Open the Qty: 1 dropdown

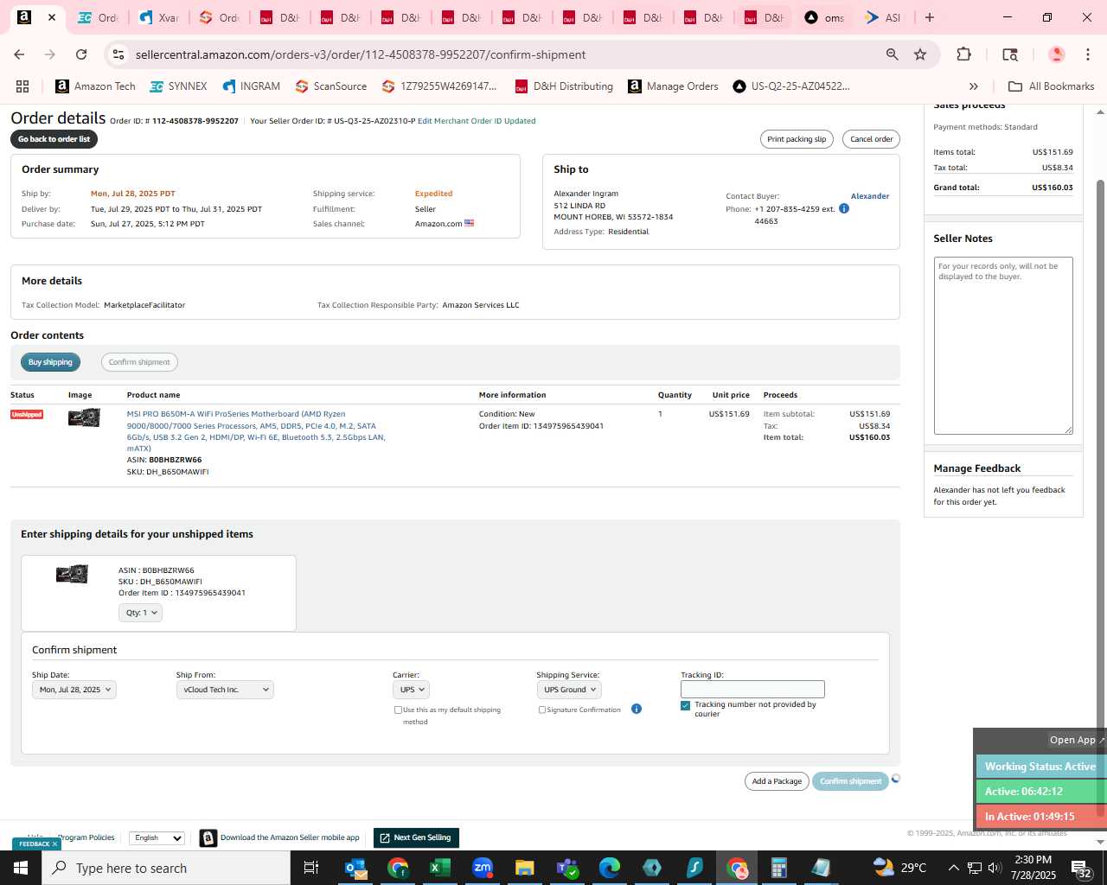tap(140, 613)
